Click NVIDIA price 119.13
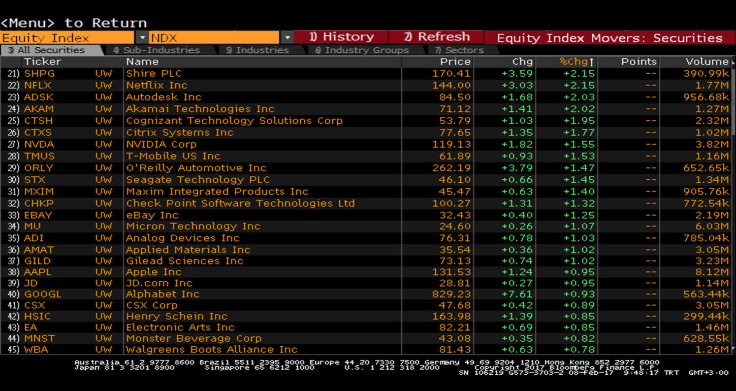 451,144
